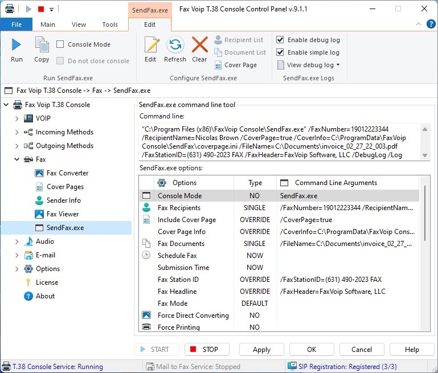The height and width of the screenshot is (373, 438).
Task: Click the Outgoing Methods tree icon
Action: 28,146
